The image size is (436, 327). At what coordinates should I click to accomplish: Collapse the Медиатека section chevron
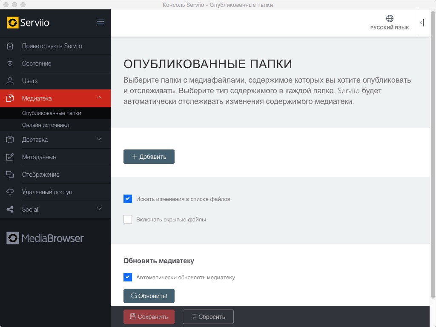99,98
